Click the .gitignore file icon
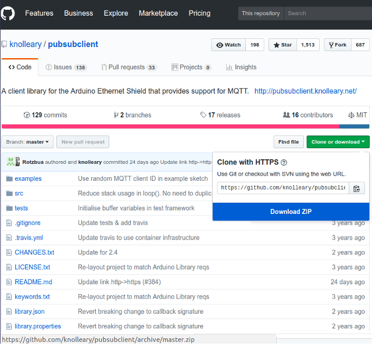The width and height of the screenshot is (372, 354). pyautogui.click(x=9, y=223)
